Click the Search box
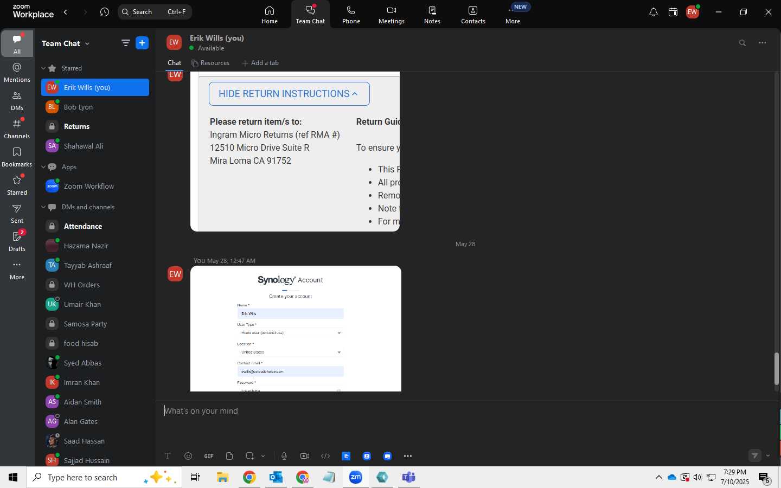The width and height of the screenshot is (781, 488). pyautogui.click(x=155, y=12)
